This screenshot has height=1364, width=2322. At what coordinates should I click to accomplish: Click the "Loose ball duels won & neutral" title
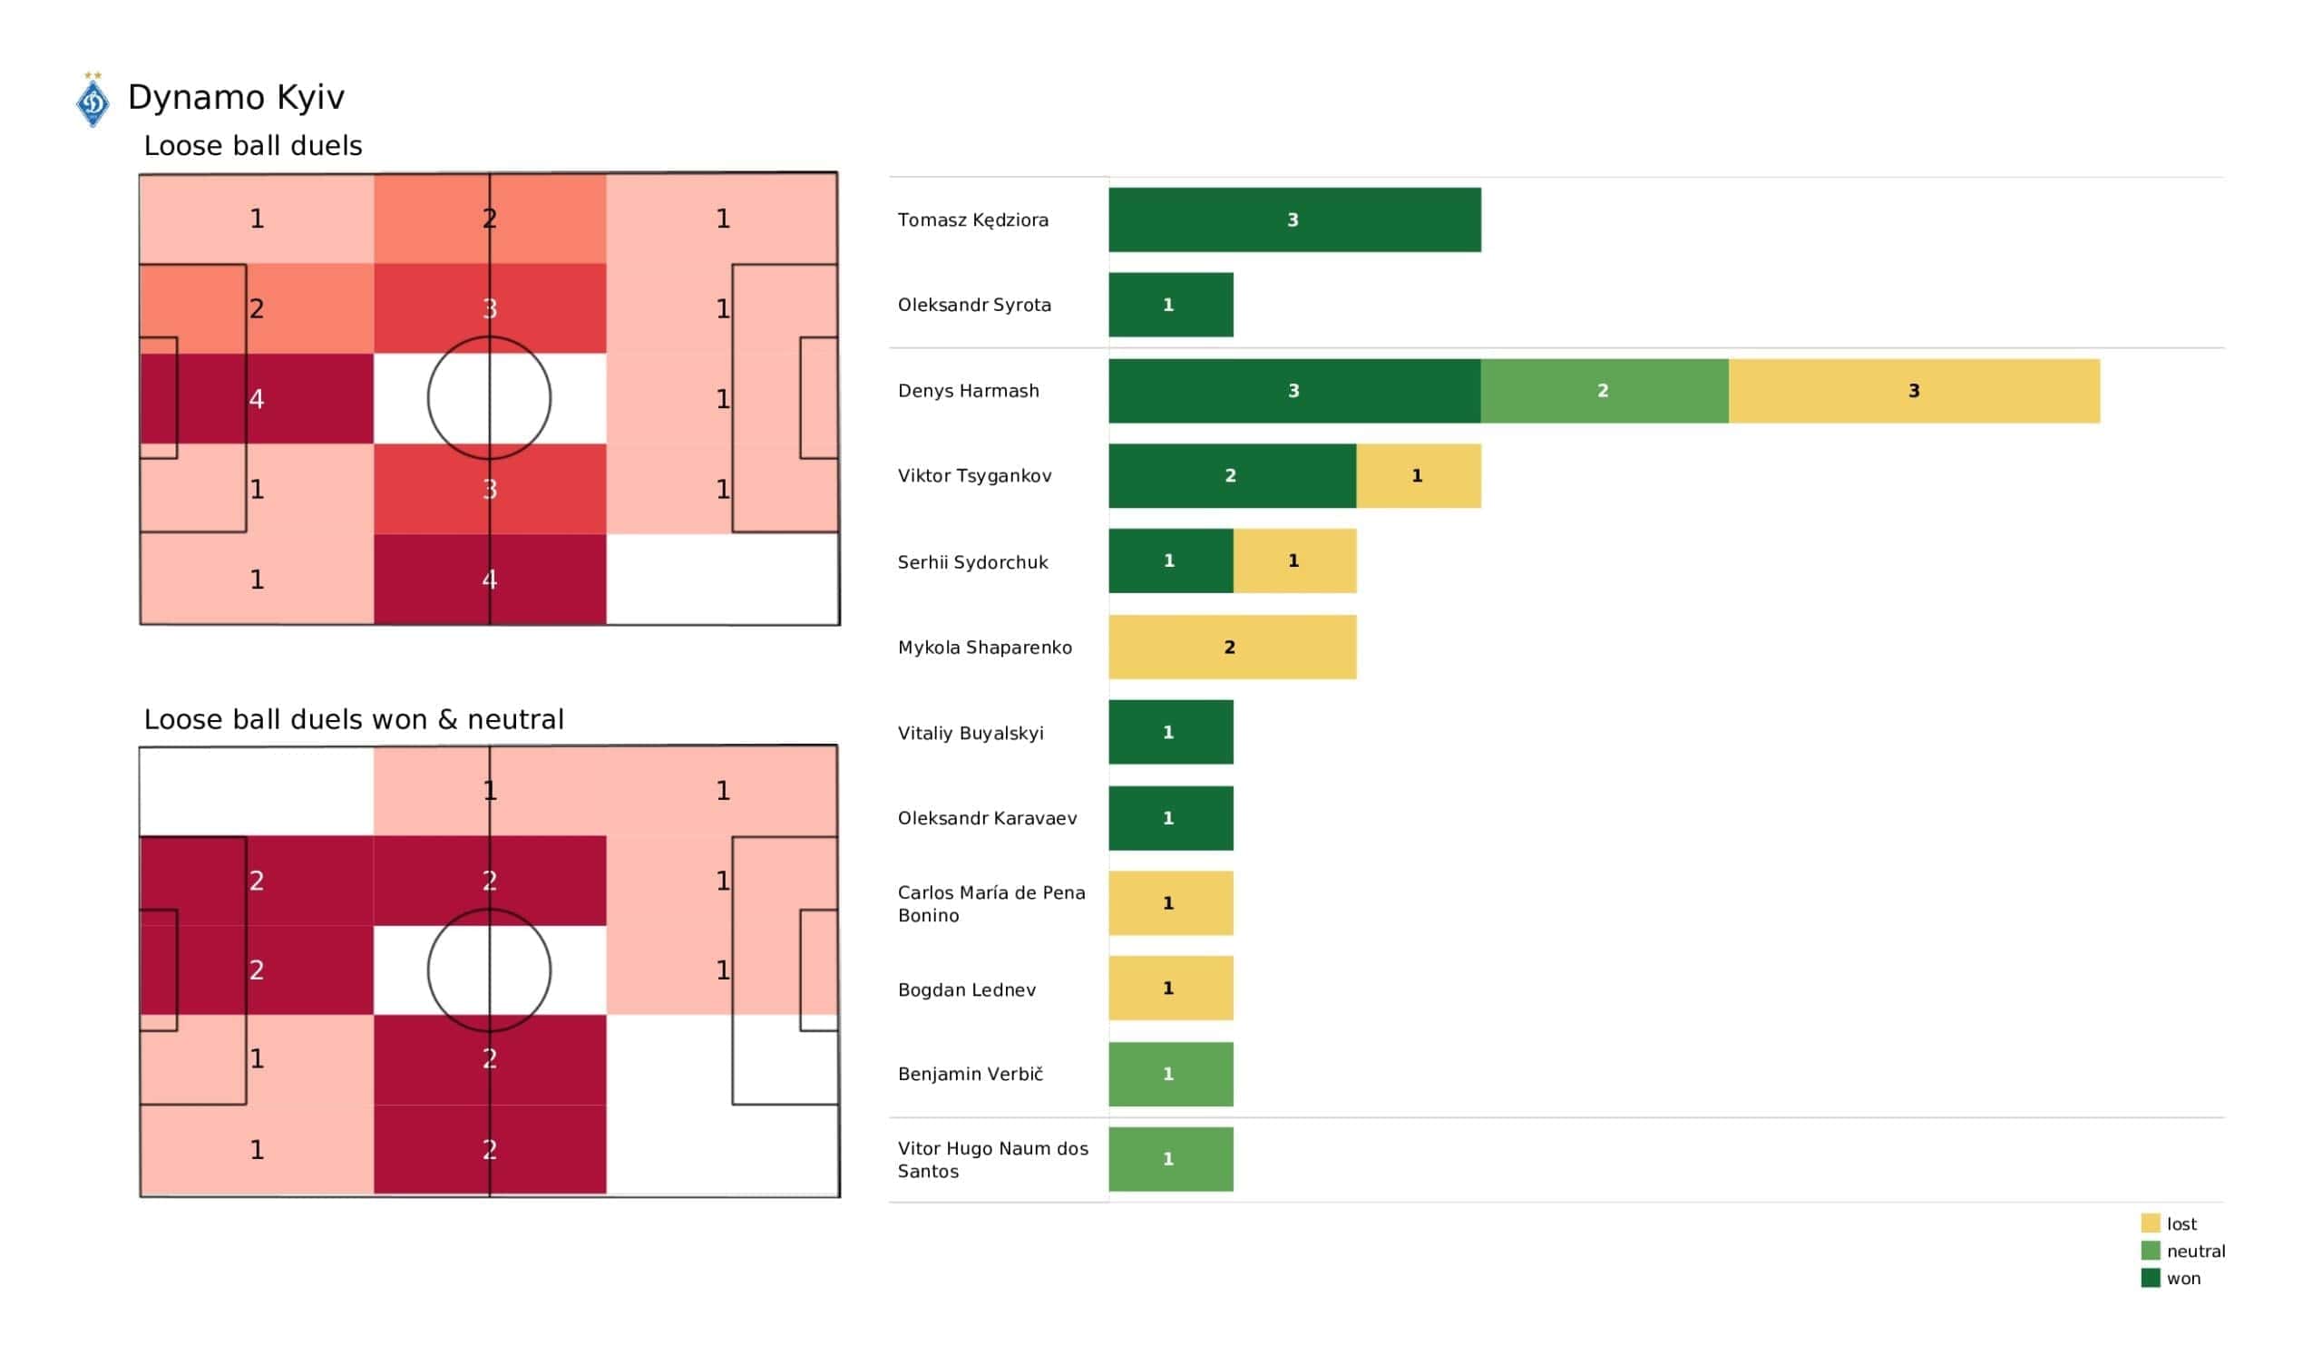(353, 719)
